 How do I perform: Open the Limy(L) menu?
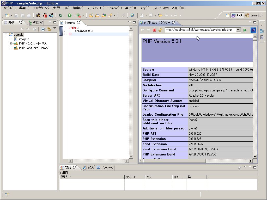pos(144,8)
